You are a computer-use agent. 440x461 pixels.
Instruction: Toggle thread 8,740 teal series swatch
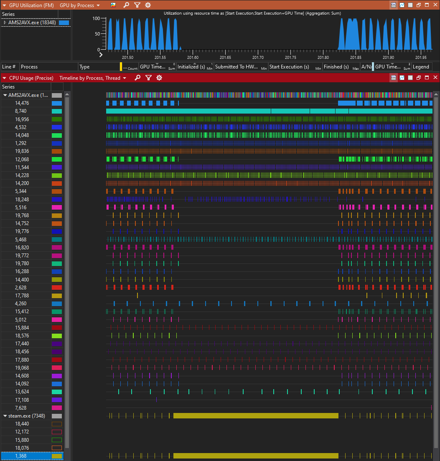click(x=57, y=111)
